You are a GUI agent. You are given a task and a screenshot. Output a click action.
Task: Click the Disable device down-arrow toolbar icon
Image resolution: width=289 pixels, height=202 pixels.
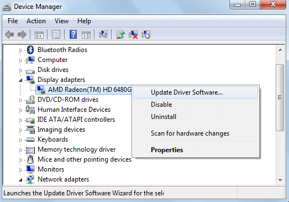coord(146,34)
